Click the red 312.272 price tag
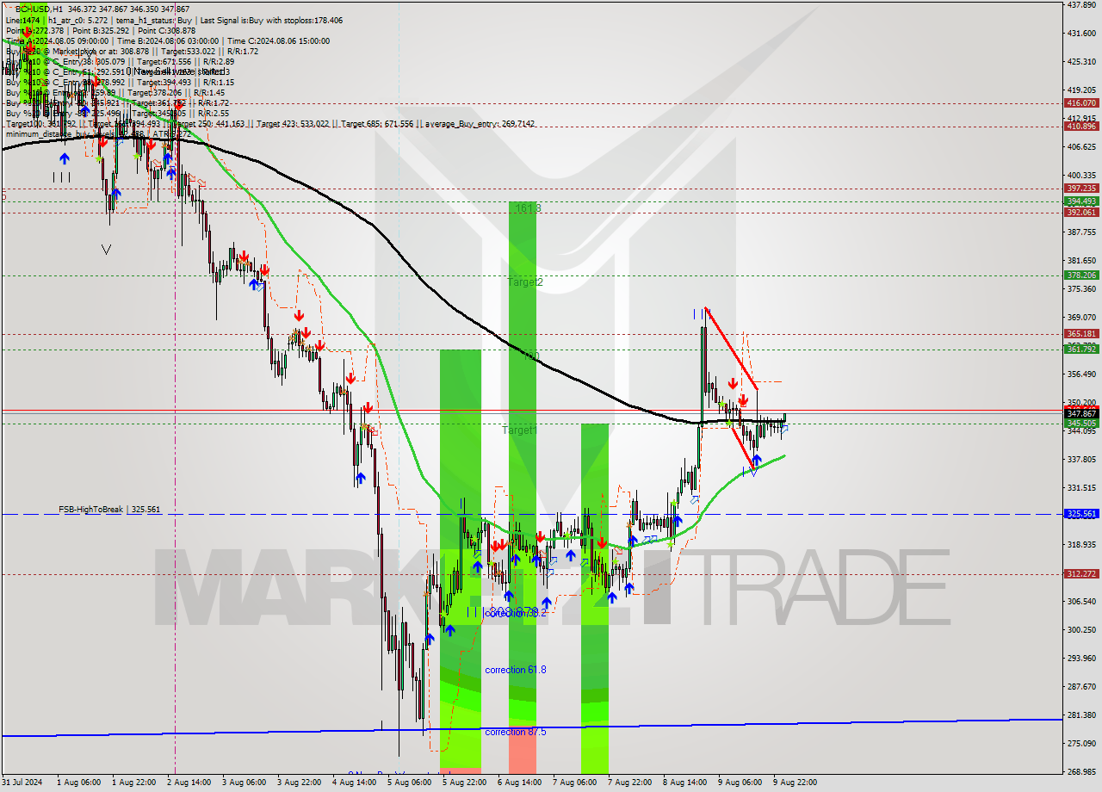Viewport: 1102px width, 792px height. (x=1081, y=573)
